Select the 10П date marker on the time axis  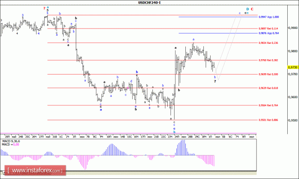pos(109,137)
